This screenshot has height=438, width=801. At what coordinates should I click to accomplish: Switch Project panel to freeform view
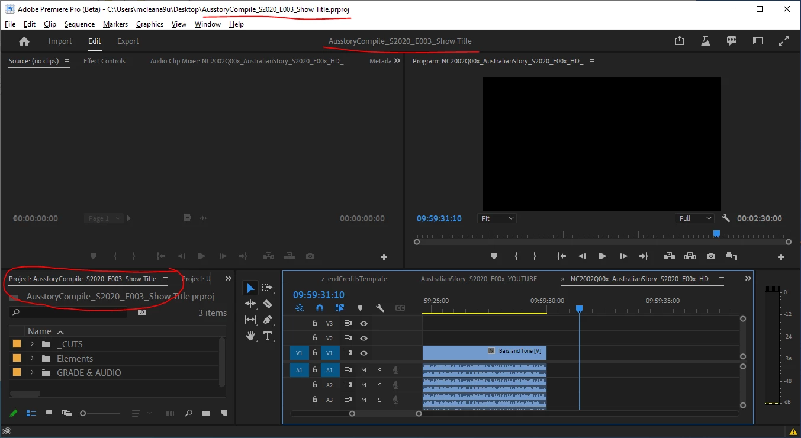[x=67, y=413]
